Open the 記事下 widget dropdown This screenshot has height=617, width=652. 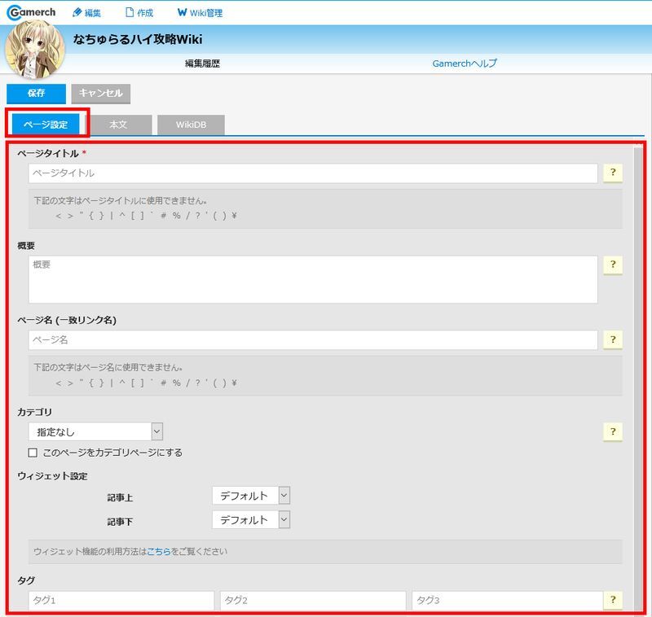[x=250, y=519]
